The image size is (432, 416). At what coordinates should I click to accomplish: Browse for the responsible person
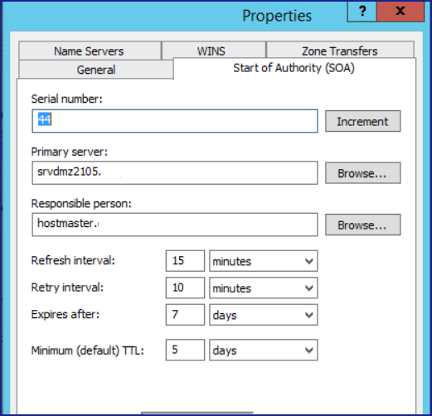362,225
